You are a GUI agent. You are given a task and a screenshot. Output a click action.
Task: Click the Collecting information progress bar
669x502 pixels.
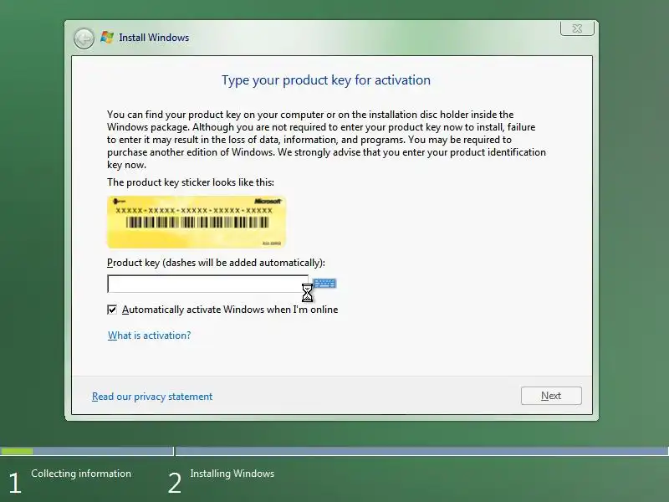87,451
